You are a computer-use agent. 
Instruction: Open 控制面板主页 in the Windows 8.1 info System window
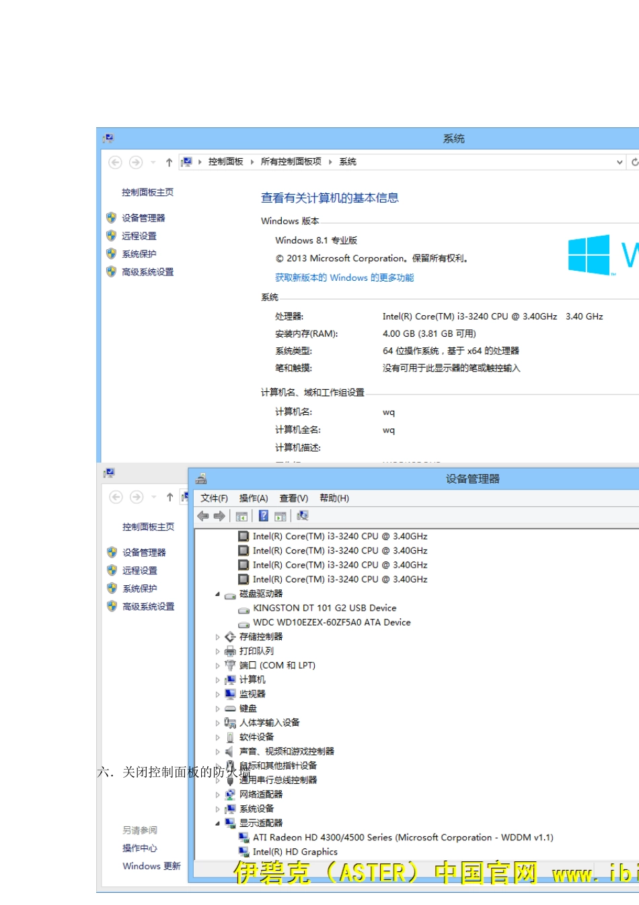pyautogui.click(x=147, y=193)
